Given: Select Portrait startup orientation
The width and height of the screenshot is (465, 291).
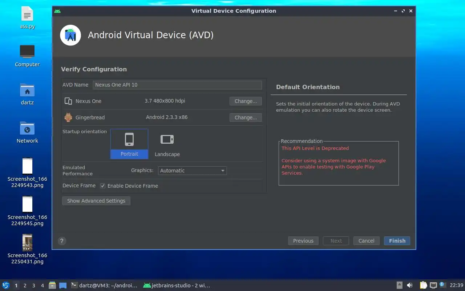Looking at the screenshot, I should coord(129,144).
